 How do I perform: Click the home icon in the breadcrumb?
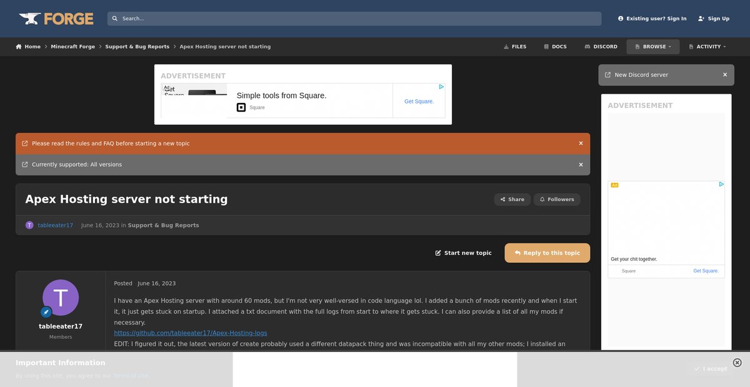tap(19, 47)
